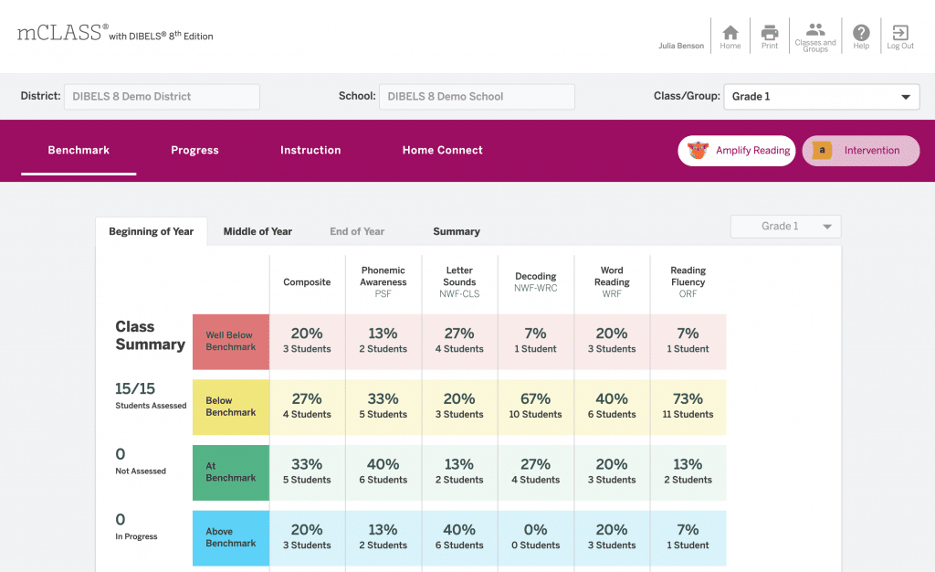Click Reading Fluency Above Benchmark 7% cell
Image resolution: width=935 pixels, height=572 pixels.
[x=688, y=538]
